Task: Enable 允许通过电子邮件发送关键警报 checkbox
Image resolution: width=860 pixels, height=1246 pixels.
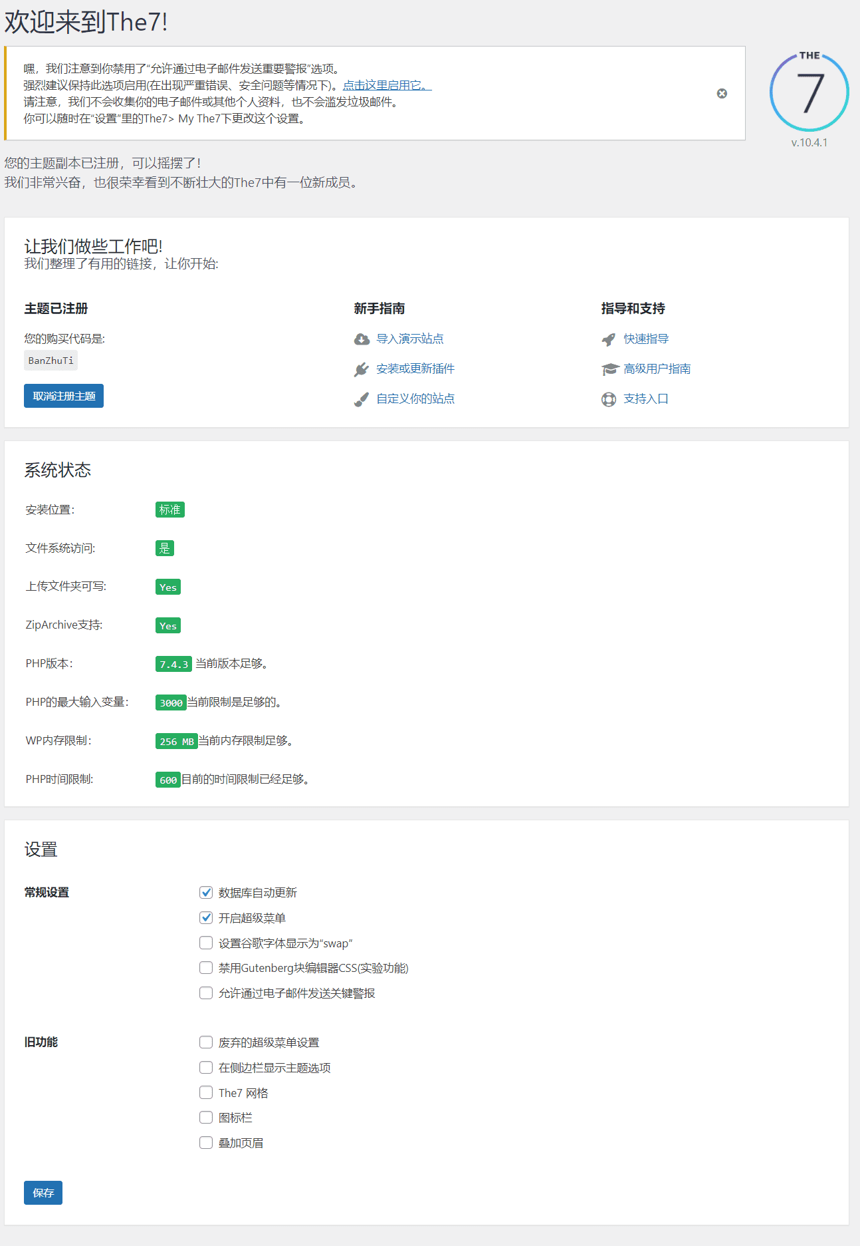Action: (x=206, y=993)
